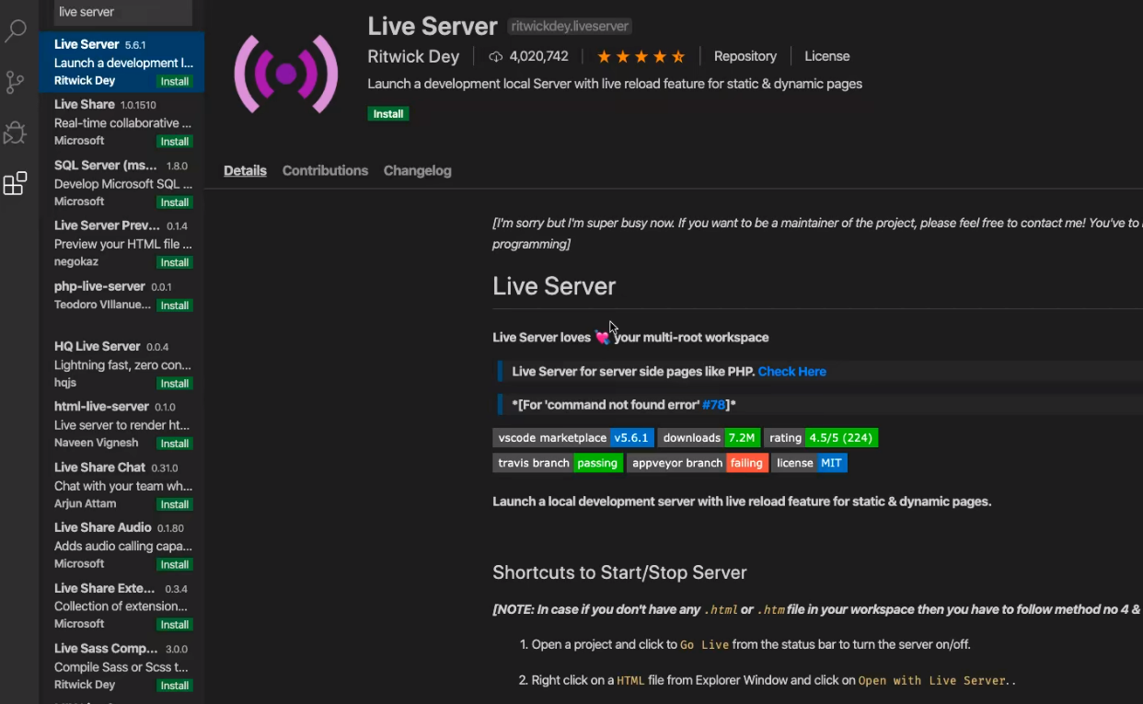Follow the Check Here link

click(791, 372)
